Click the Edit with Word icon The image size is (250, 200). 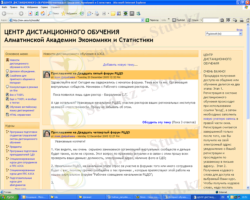[x=104, y=14]
